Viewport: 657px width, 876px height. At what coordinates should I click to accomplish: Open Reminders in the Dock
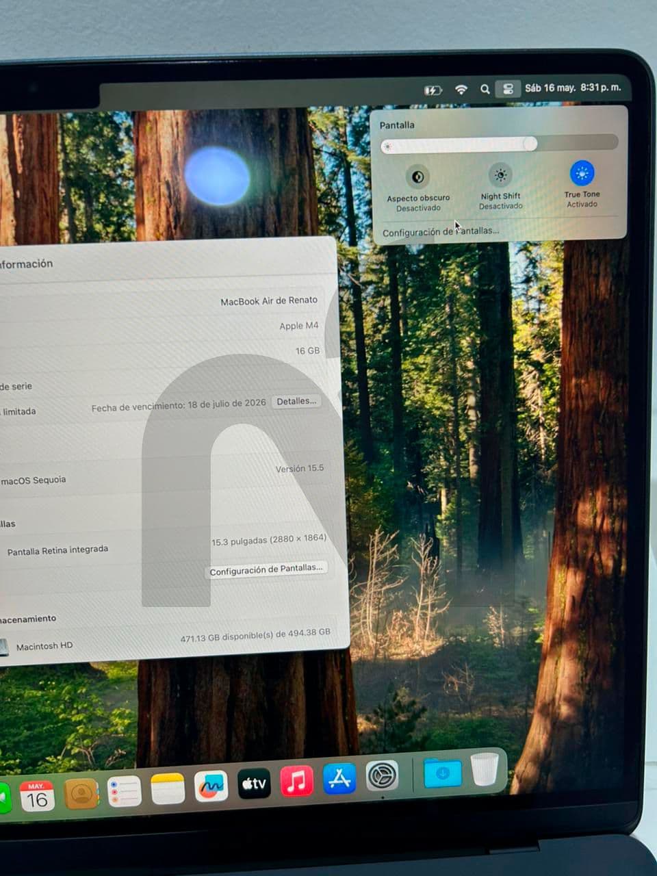click(125, 792)
